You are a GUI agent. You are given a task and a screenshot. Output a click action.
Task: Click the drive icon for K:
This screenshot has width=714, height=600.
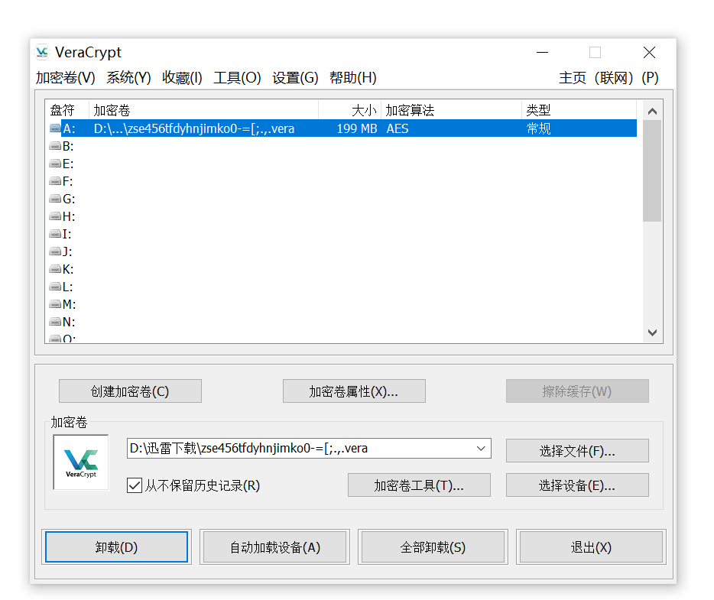click(x=55, y=269)
